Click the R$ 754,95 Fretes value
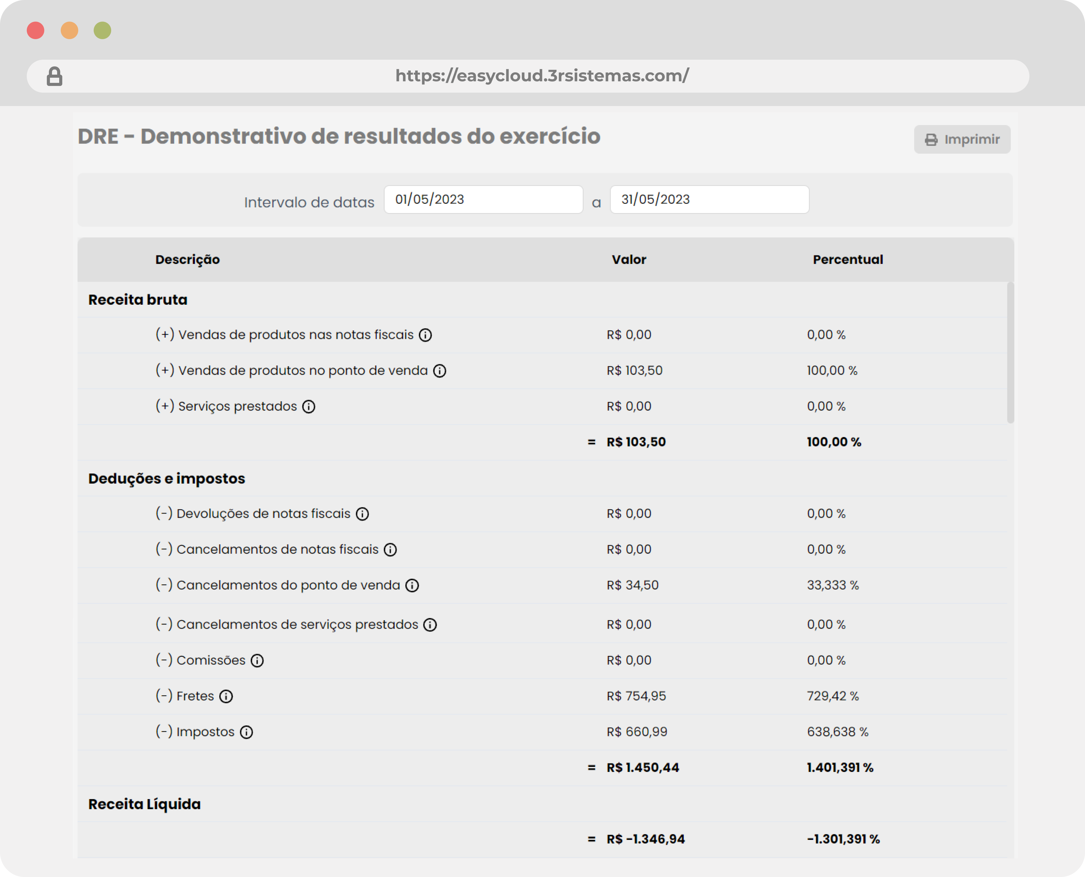Image resolution: width=1085 pixels, height=877 pixels. [636, 696]
